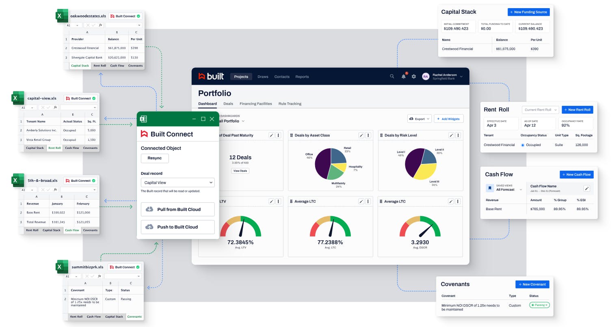Click the Excel icon beside capital-view.xls

coord(18,98)
